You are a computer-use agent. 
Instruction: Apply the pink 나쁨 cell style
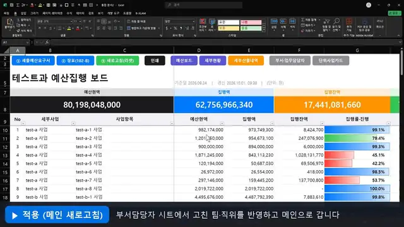click(251, 23)
